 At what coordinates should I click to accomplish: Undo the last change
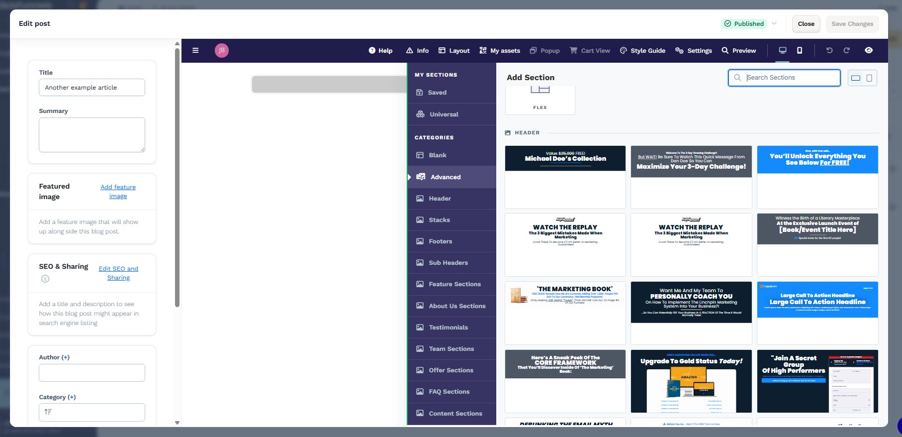(829, 50)
